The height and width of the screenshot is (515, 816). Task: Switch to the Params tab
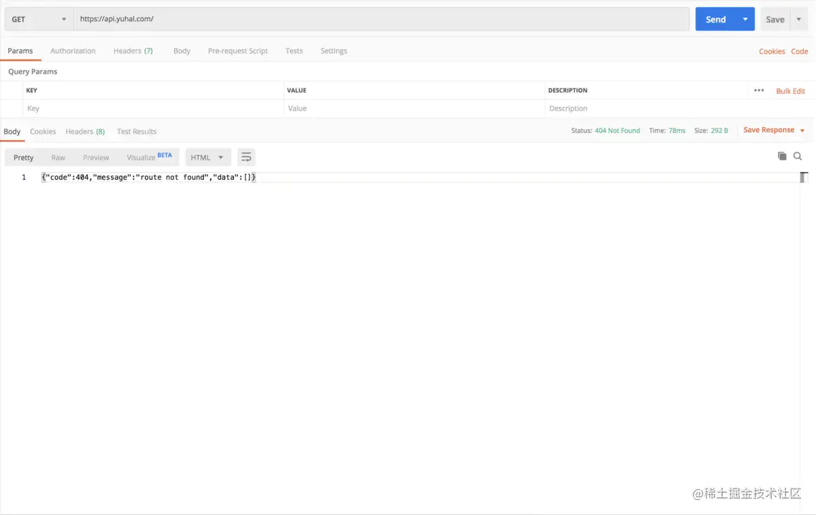(20, 51)
